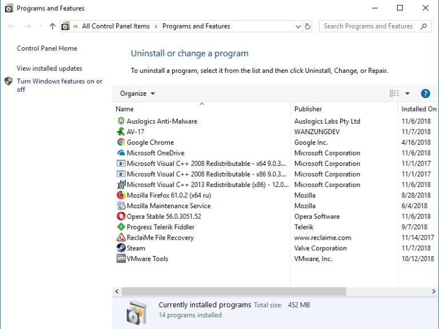Screen dimensions: 439x329
Task: Click publisher Auslogics Labs Pty Ltd
Action: point(327,121)
